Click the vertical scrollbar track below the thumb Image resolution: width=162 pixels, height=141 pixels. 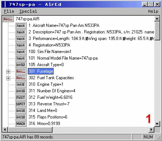point(157,80)
